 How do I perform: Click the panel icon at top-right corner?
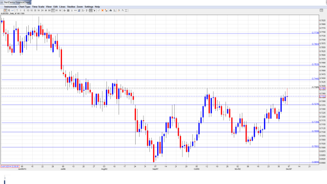click(321, 10)
